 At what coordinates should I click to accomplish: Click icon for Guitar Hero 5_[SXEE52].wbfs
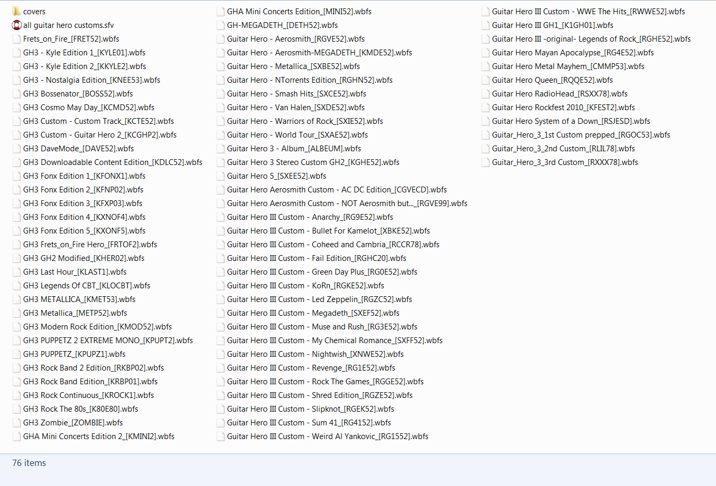coord(221,176)
